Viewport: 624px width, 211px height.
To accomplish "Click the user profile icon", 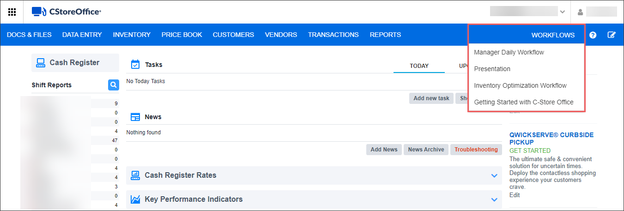I will (x=580, y=12).
